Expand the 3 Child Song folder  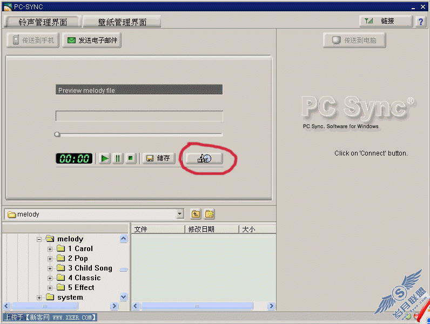tap(50, 268)
